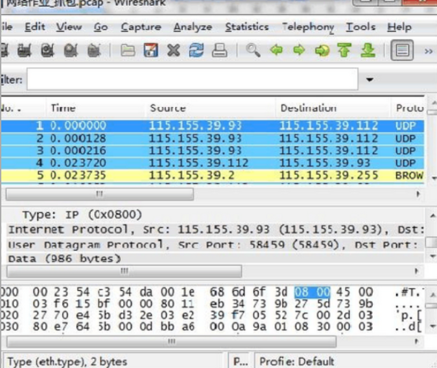The height and width of the screenshot is (368, 437).
Task: Jump to the first packet icon
Action: (x=344, y=51)
